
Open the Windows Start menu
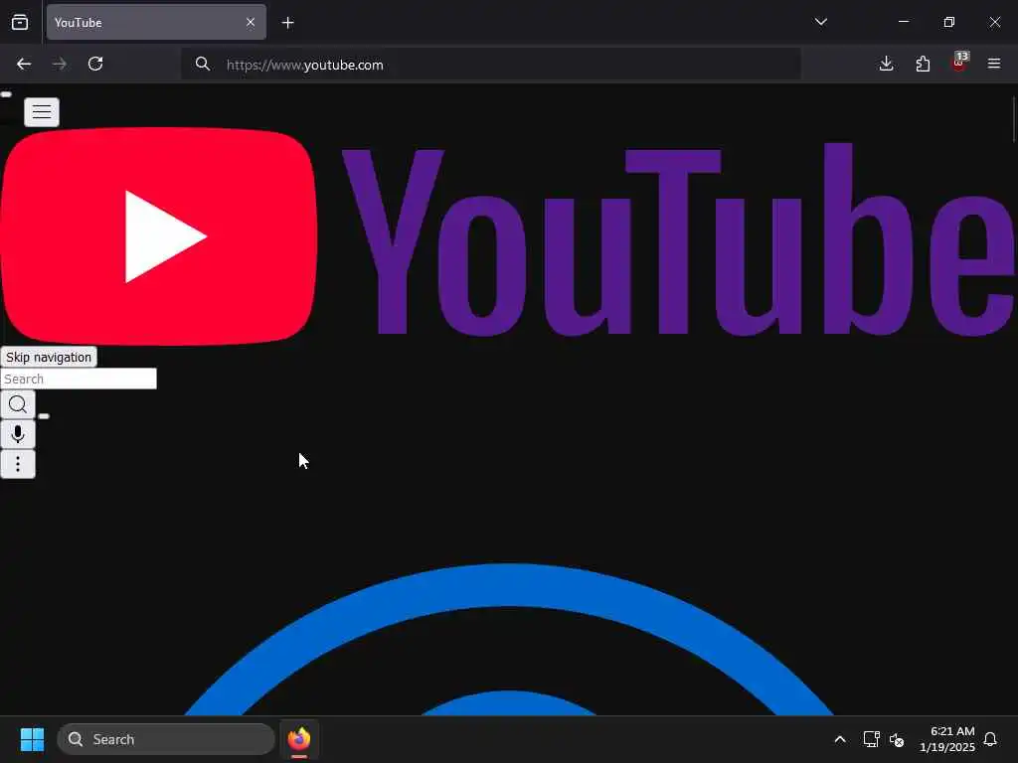coord(32,739)
